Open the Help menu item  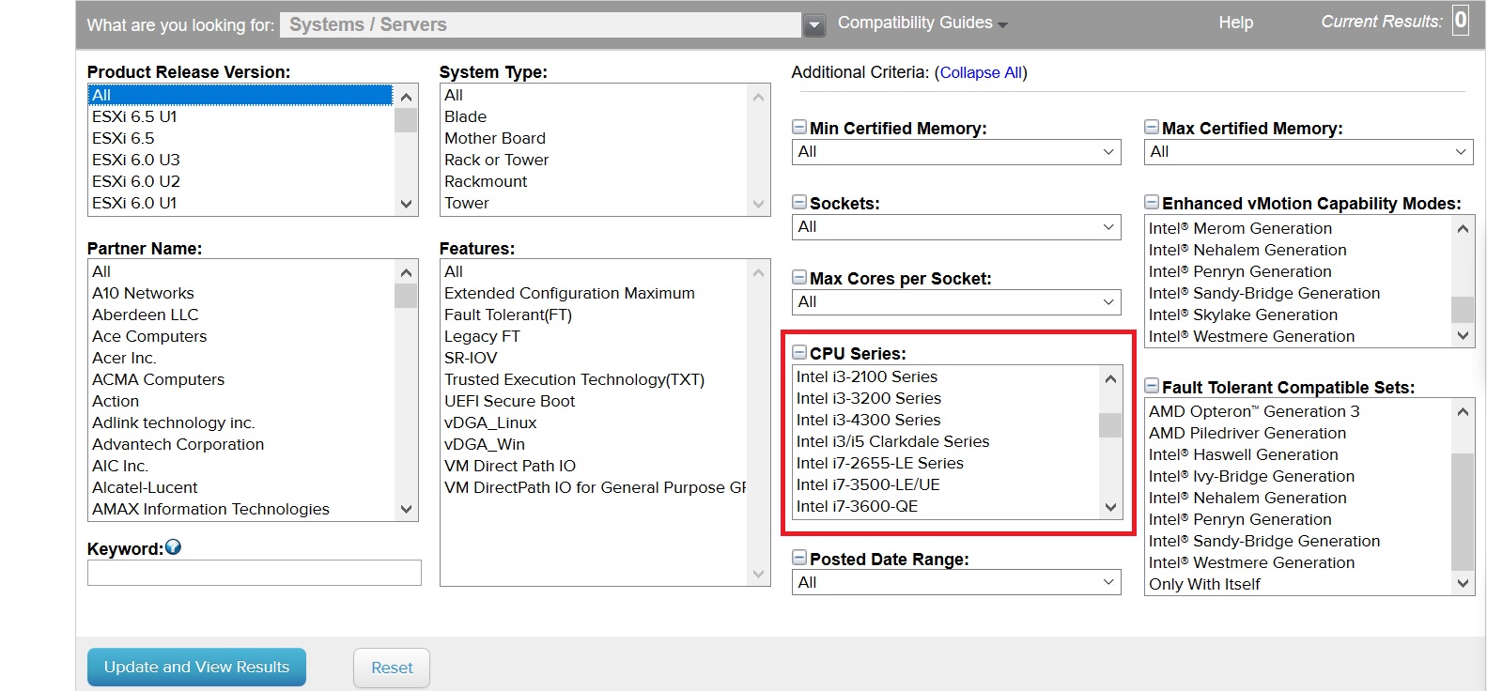(x=1236, y=23)
